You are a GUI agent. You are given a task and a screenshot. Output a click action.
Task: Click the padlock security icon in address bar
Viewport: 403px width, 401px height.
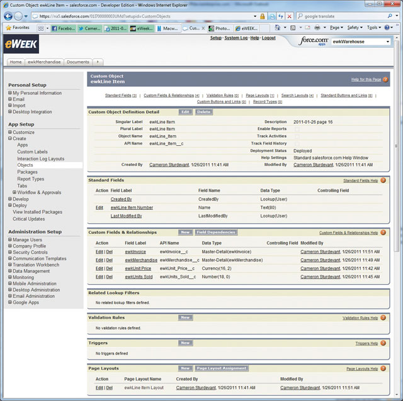[262, 16]
